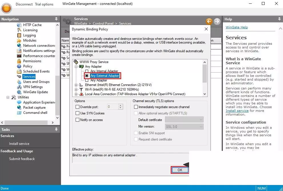
Task: Open the Trial options menu
Action: (44, 4)
